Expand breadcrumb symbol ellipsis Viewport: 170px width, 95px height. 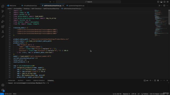(83, 9)
